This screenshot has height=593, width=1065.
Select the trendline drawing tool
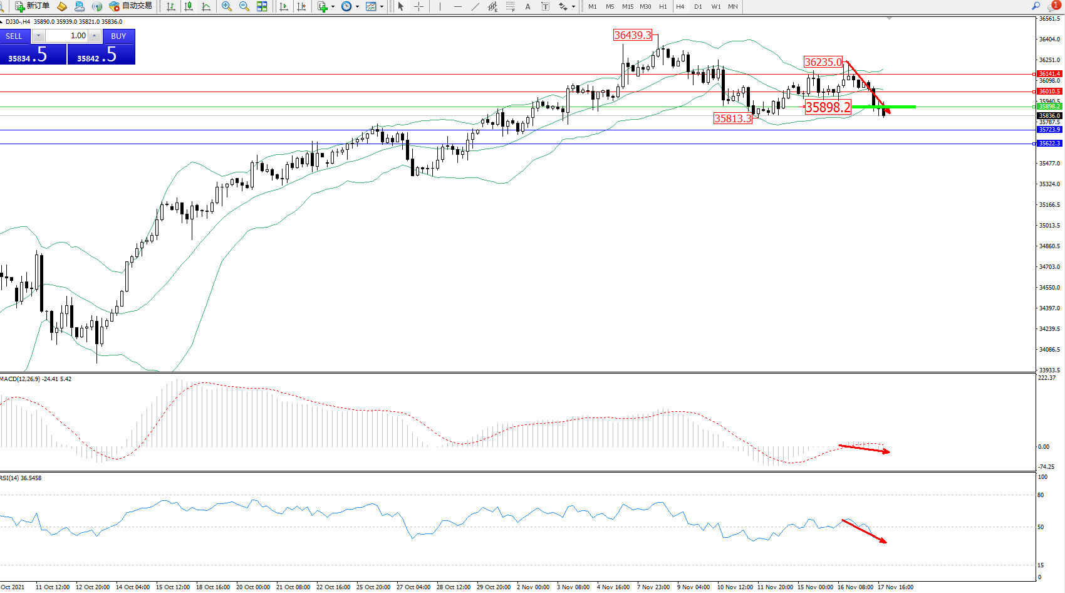[475, 6]
